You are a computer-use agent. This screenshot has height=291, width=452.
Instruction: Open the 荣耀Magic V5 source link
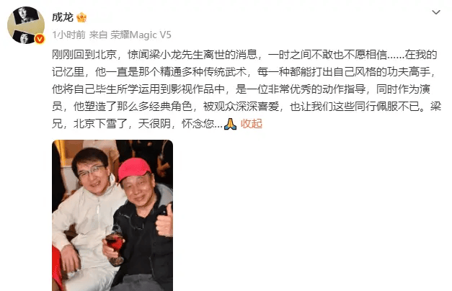(141, 35)
